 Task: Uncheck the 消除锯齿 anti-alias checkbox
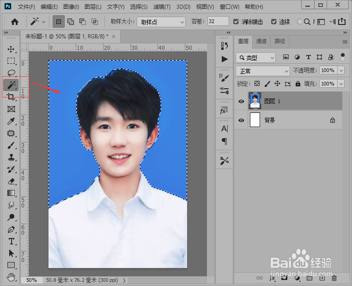pos(236,22)
